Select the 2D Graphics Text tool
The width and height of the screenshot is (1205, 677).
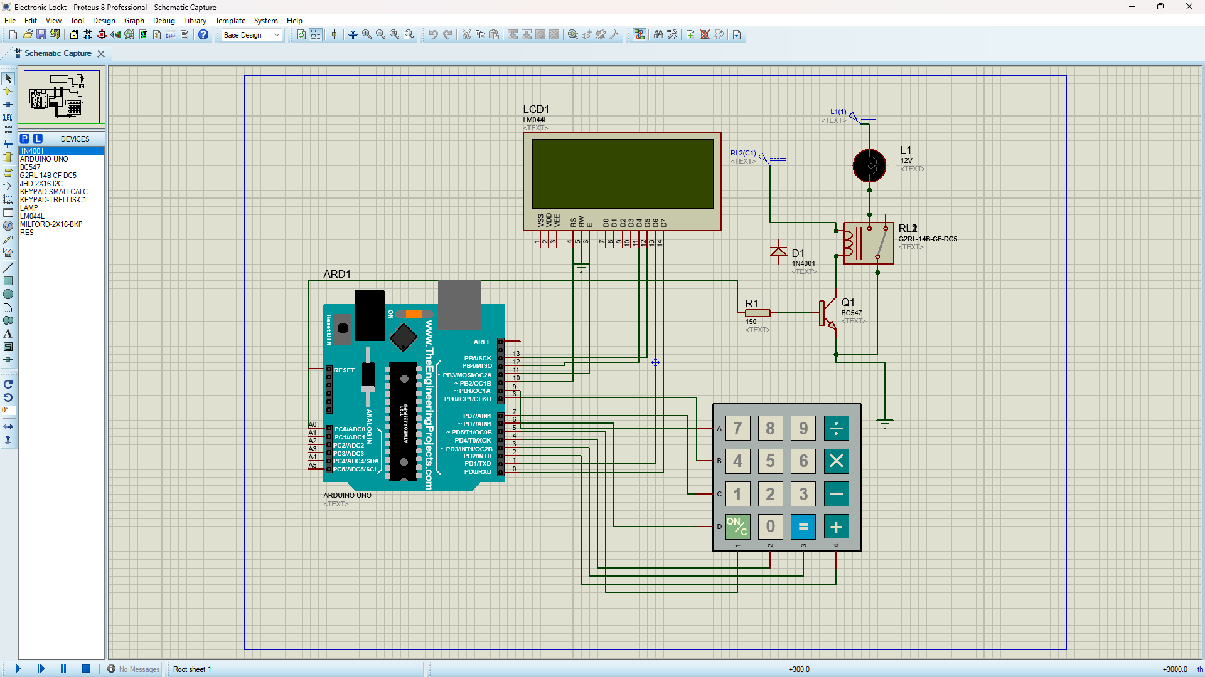tap(8, 333)
